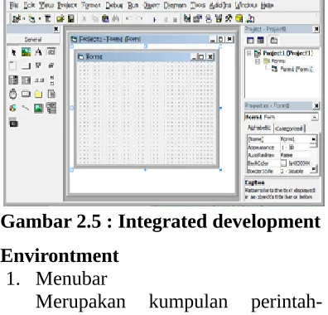
Task: Select the TextBox control tool
Action: 51,51
